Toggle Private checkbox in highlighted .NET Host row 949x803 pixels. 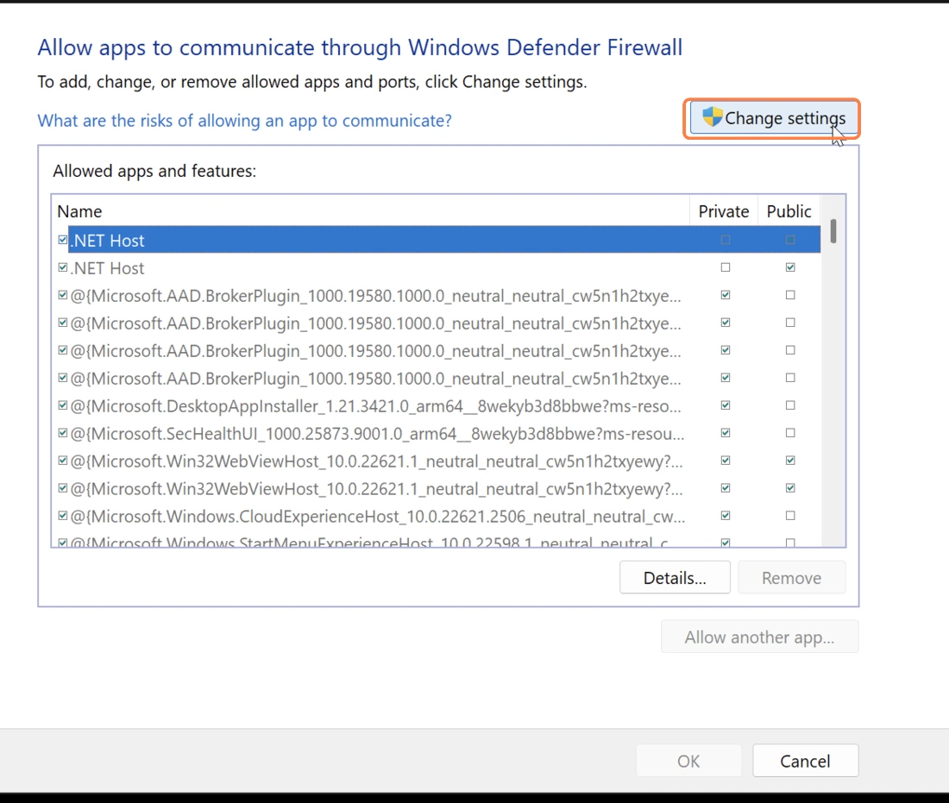725,241
